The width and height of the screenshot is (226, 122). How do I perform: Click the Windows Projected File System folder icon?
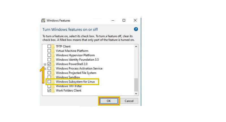pyautogui.click(x=53, y=73)
